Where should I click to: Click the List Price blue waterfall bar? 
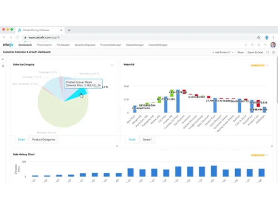166,105
